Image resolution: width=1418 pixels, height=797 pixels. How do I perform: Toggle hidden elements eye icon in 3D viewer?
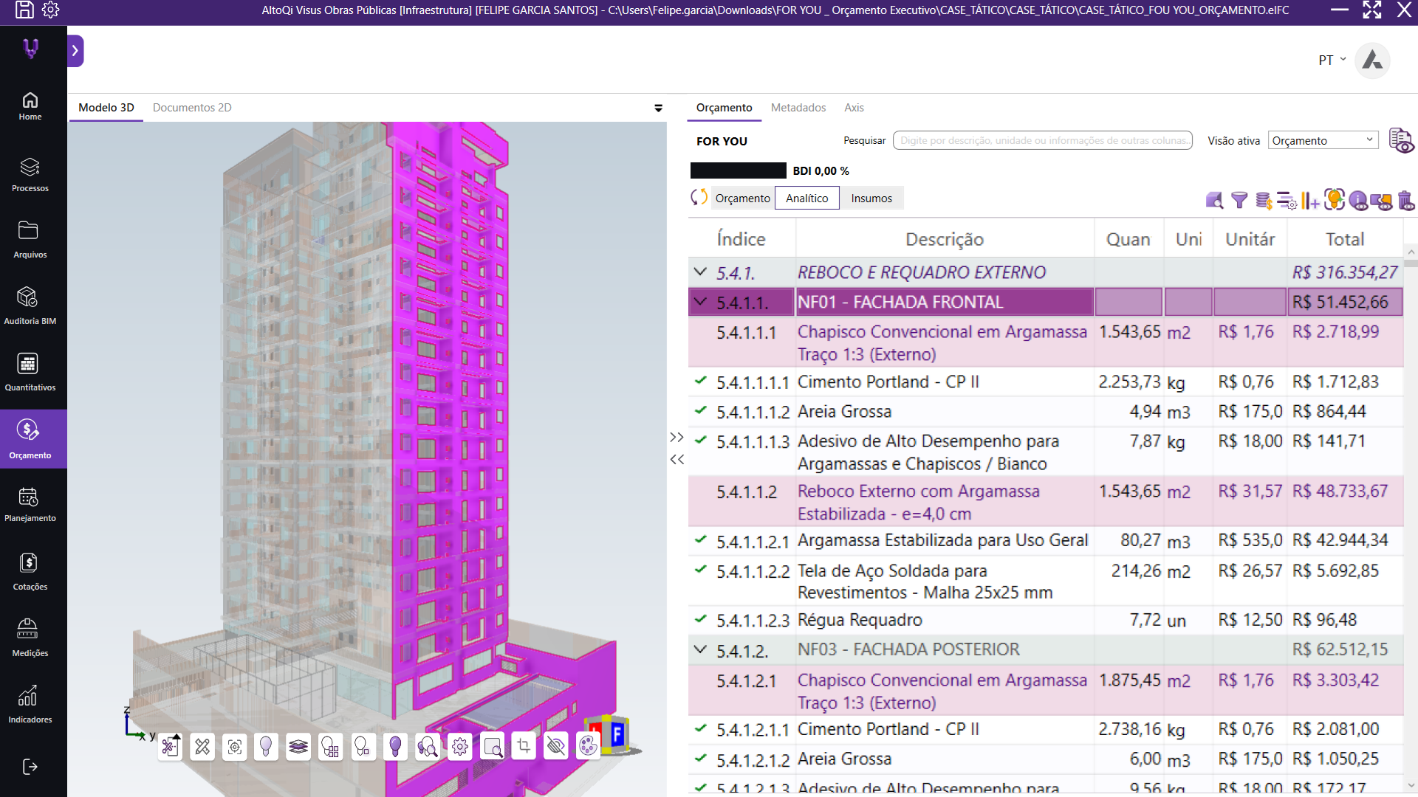coord(556,747)
